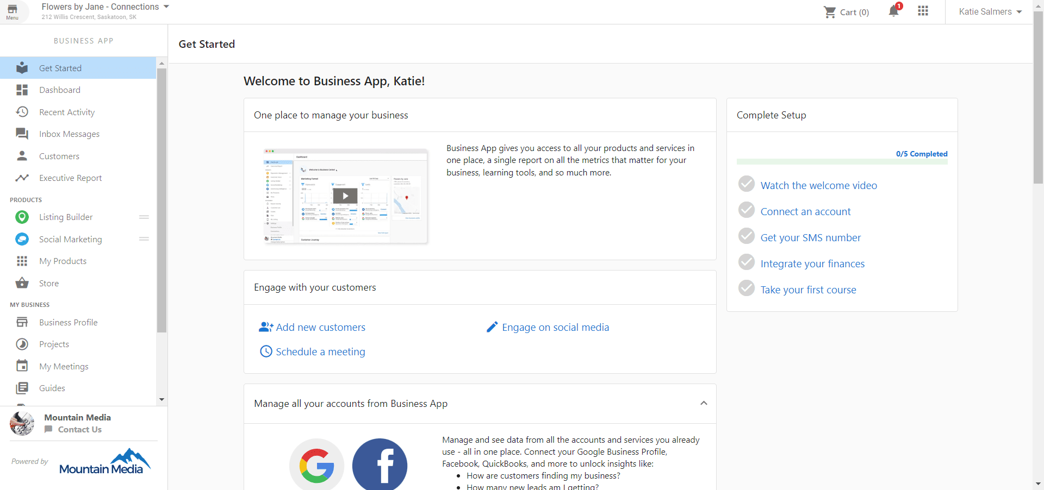The image size is (1044, 490).
Task: Collapse 'Manage all your accounts' section
Action: (x=704, y=403)
